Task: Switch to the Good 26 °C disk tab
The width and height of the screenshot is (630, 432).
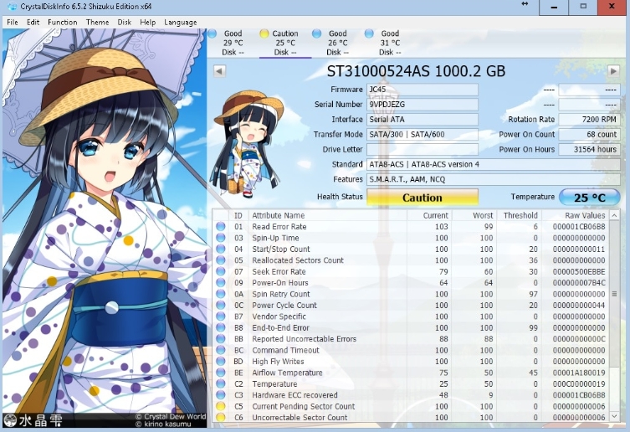Action: coord(337,43)
